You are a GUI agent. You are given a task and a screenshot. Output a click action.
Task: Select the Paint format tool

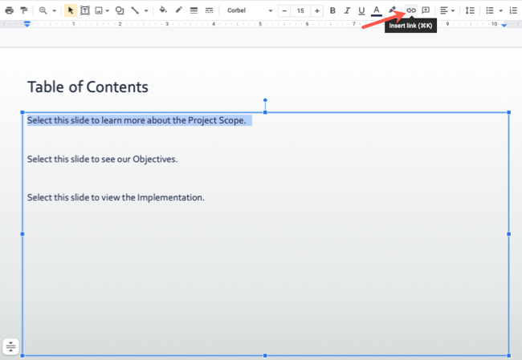click(x=23, y=10)
